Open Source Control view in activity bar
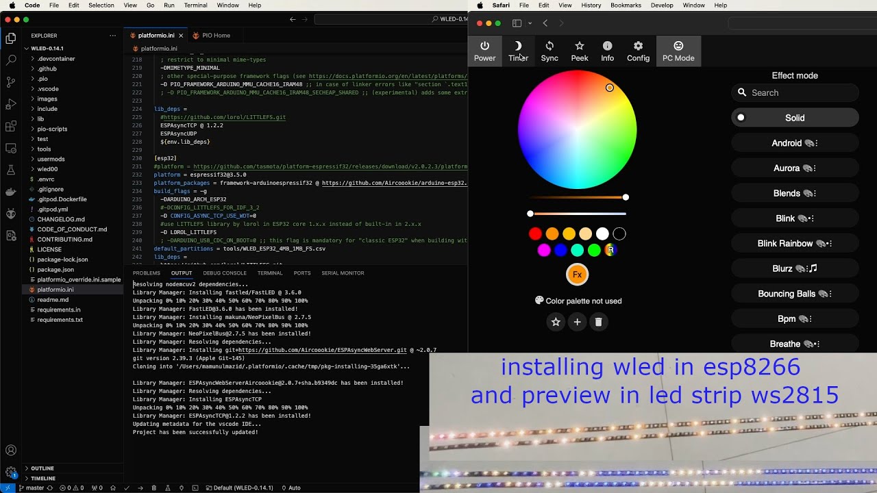The height and width of the screenshot is (493, 877). (11, 82)
